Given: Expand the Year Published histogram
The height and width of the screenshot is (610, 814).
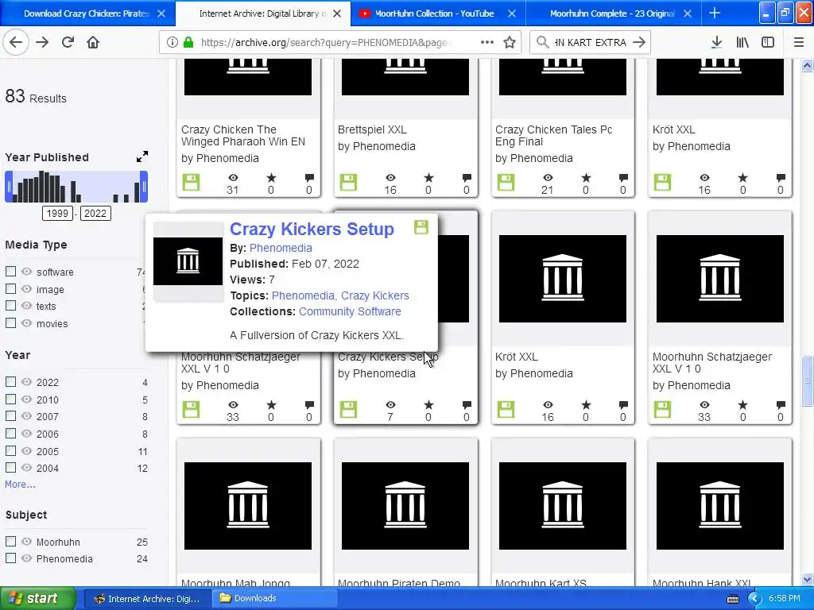Looking at the screenshot, I should tap(141, 156).
